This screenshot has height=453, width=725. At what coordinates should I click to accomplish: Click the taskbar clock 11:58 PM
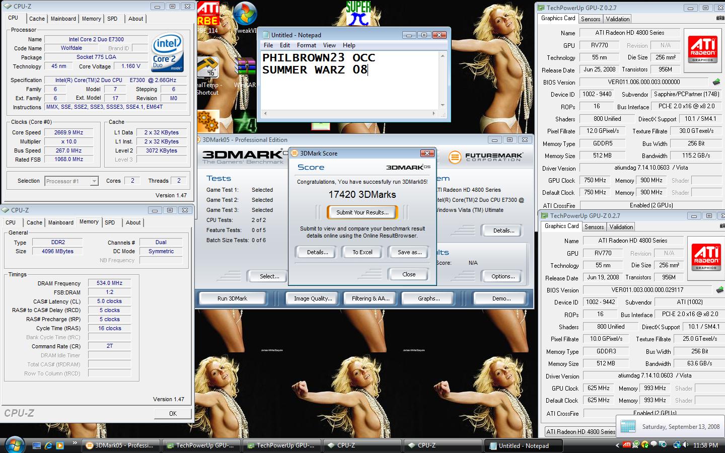(x=706, y=445)
